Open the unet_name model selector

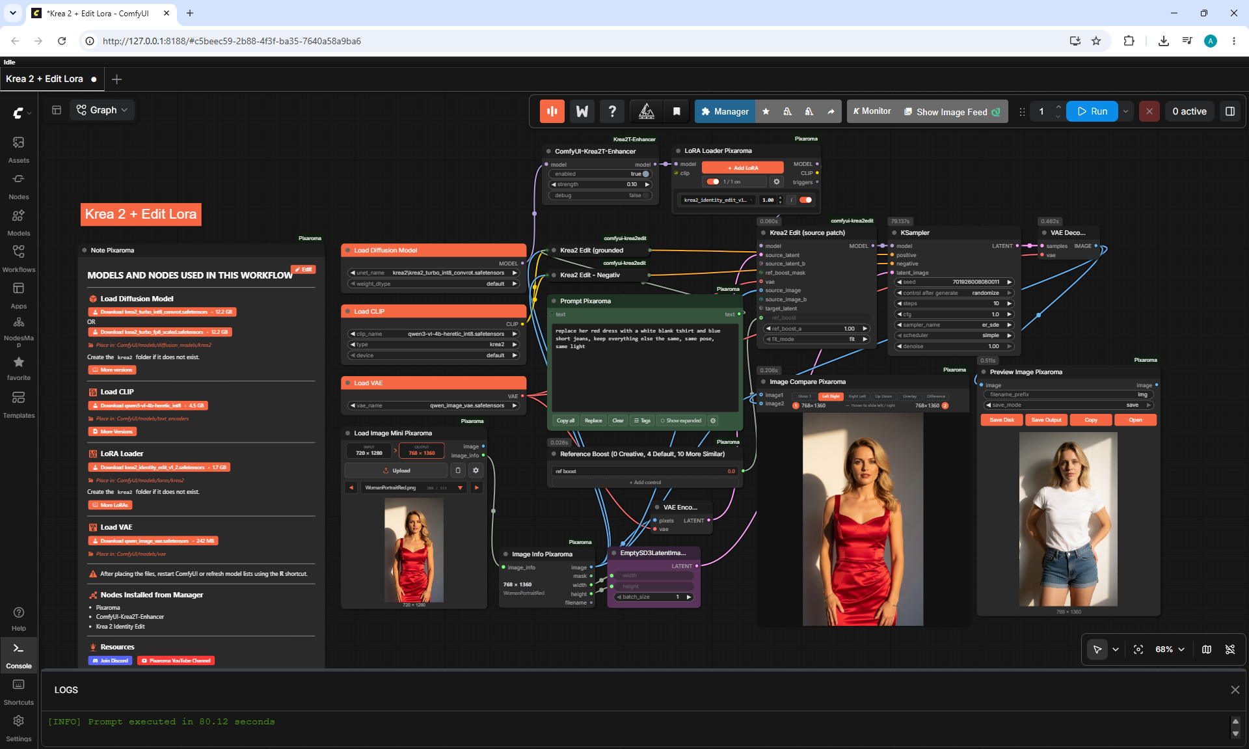point(433,273)
